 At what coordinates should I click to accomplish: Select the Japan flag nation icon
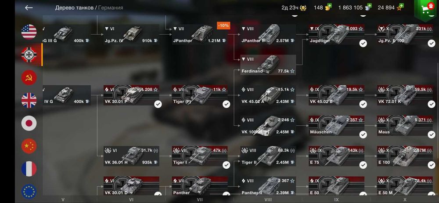(29, 123)
